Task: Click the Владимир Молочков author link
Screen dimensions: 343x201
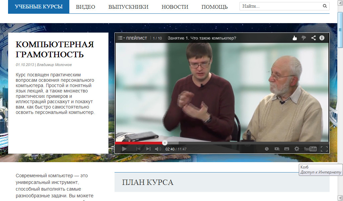Action: tap(54, 64)
